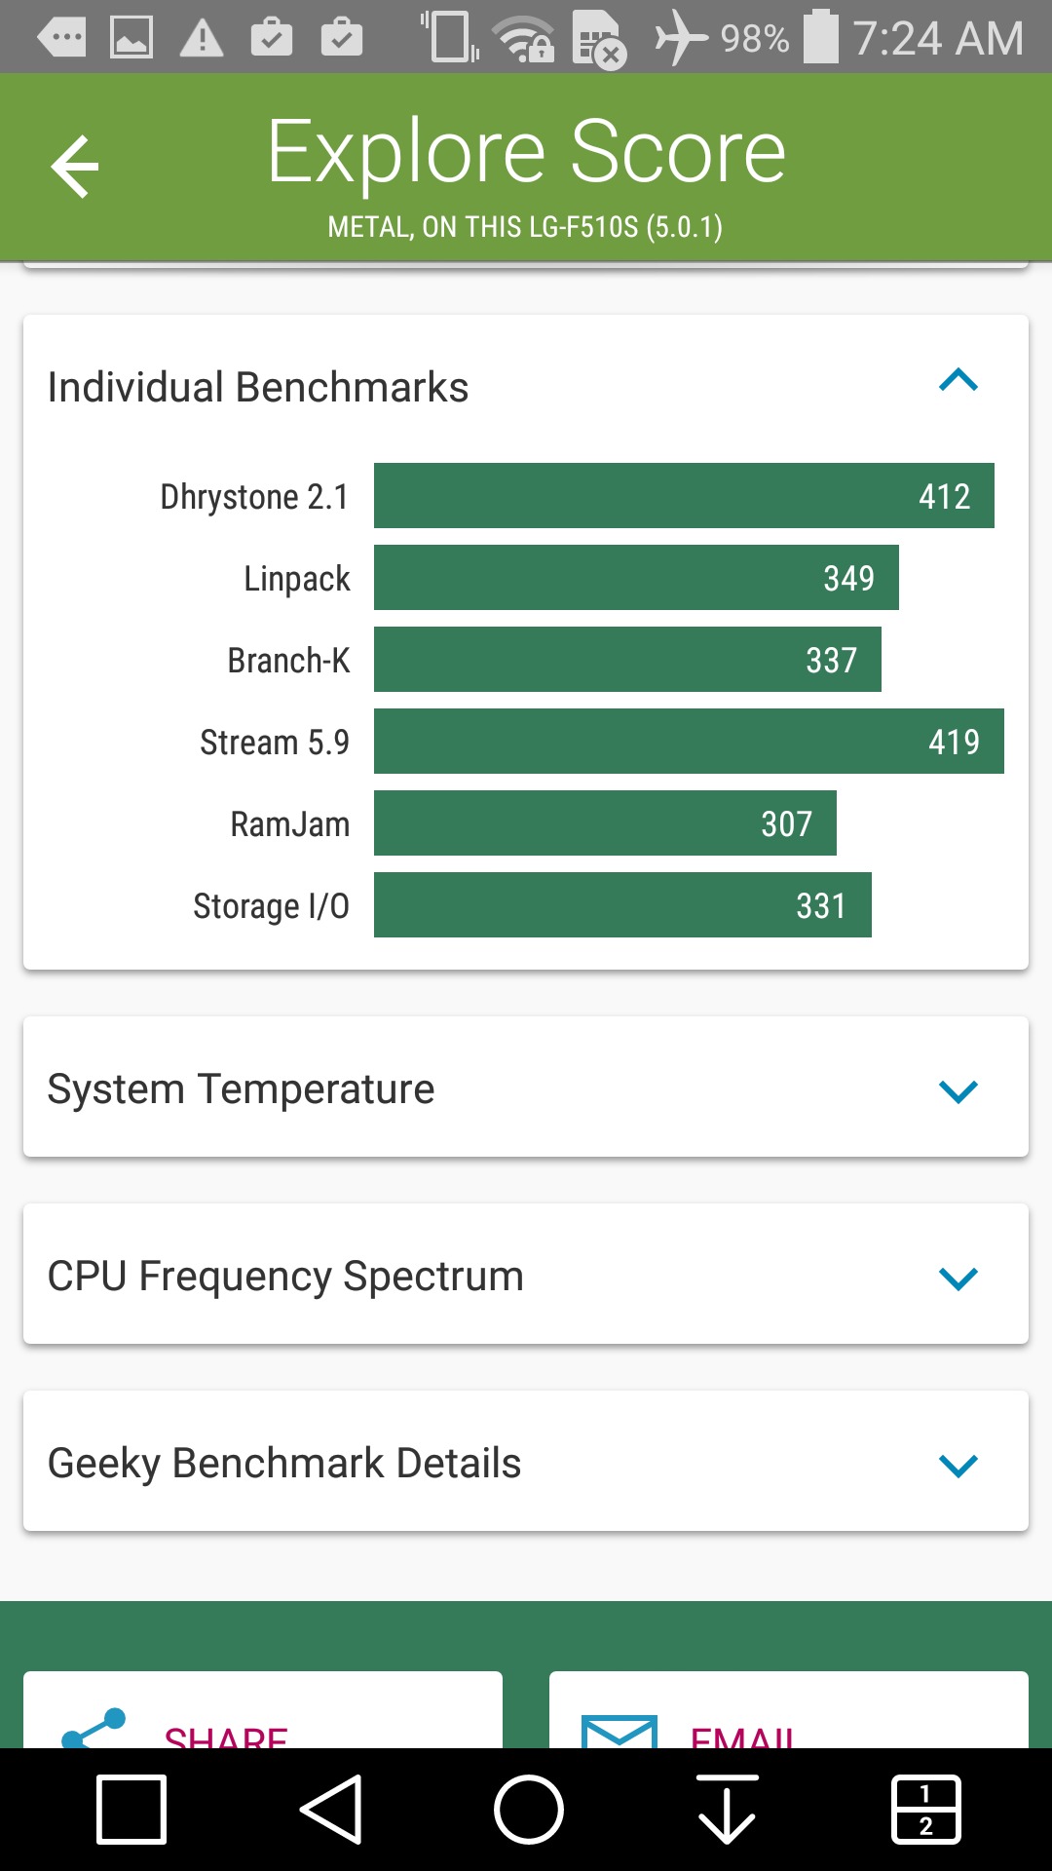Select the RamJam score bar
1052x1871 pixels.
605,823
